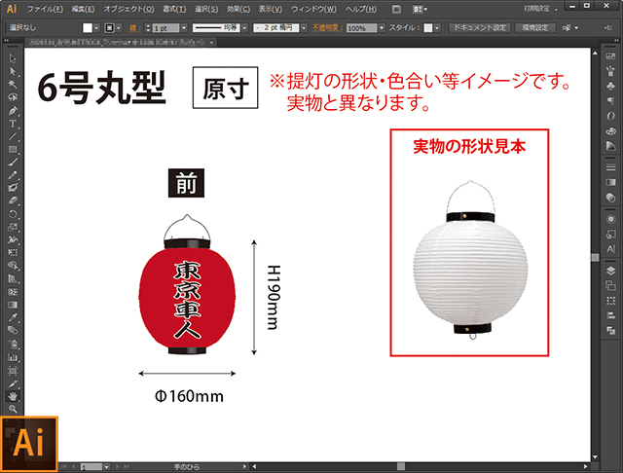Select the Type (T) tool

pos(13,124)
